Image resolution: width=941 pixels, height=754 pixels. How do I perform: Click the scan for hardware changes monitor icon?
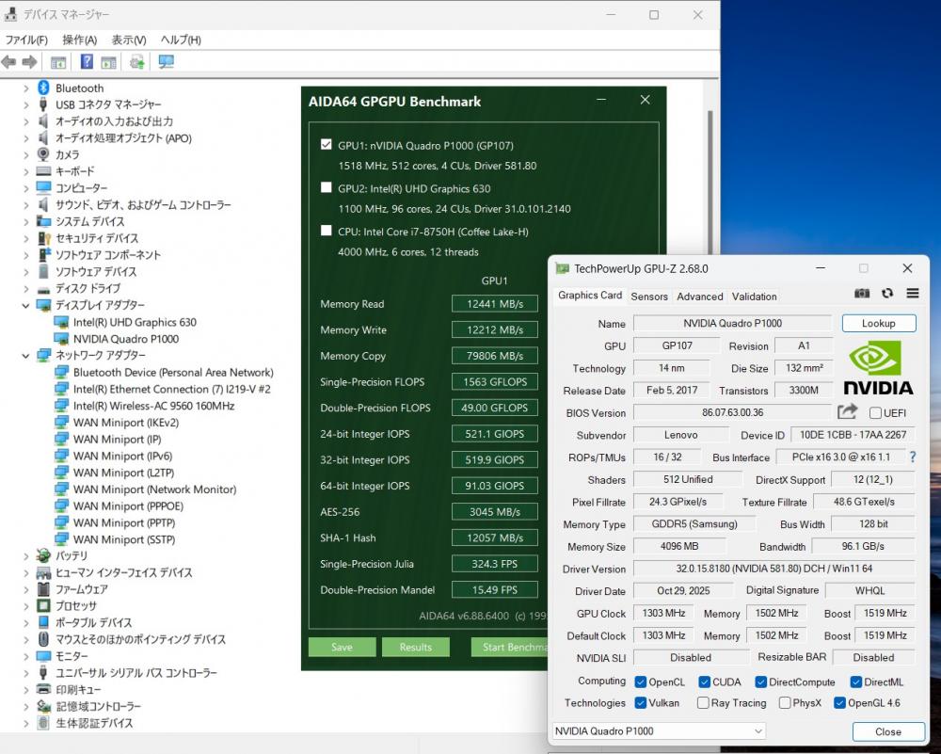[x=167, y=62]
